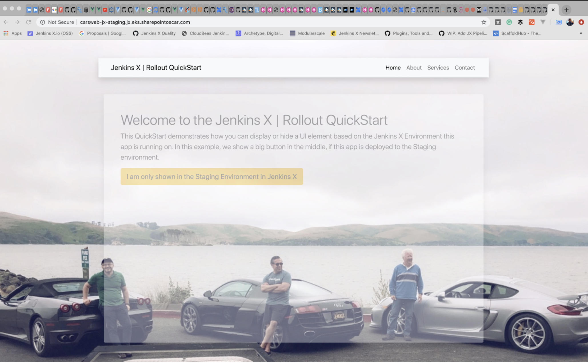Viewport: 588px width, 363px height.
Task: Open the green Grammarly extension
Action: (509, 22)
